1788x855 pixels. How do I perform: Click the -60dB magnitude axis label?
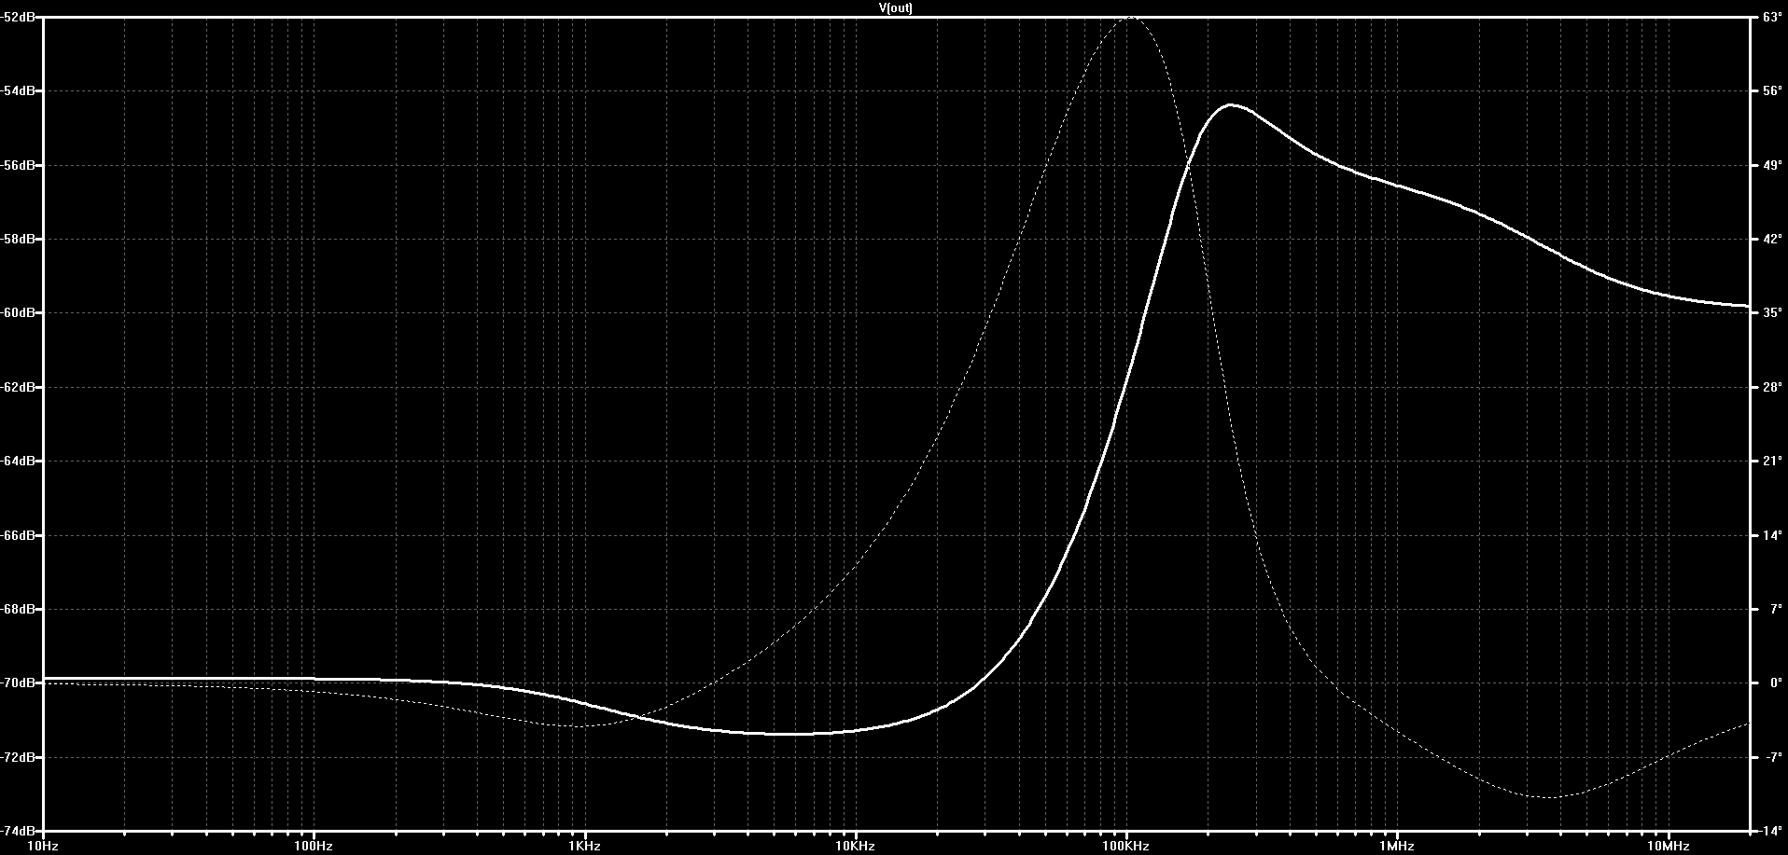(19, 312)
